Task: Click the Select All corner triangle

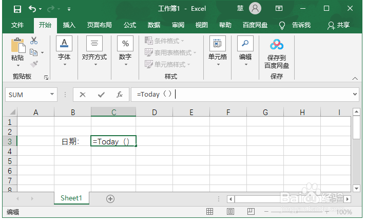Action: 12,112
